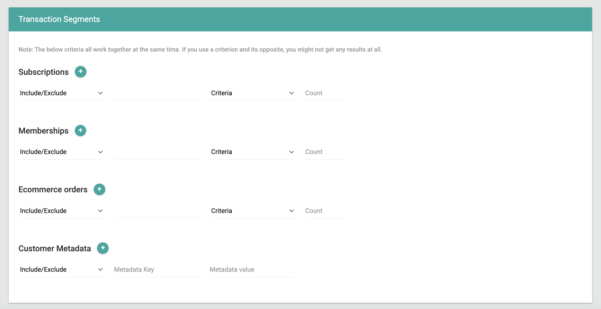Focus the Metadata Key input
The height and width of the screenshot is (309, 601).
click(156, 269)
